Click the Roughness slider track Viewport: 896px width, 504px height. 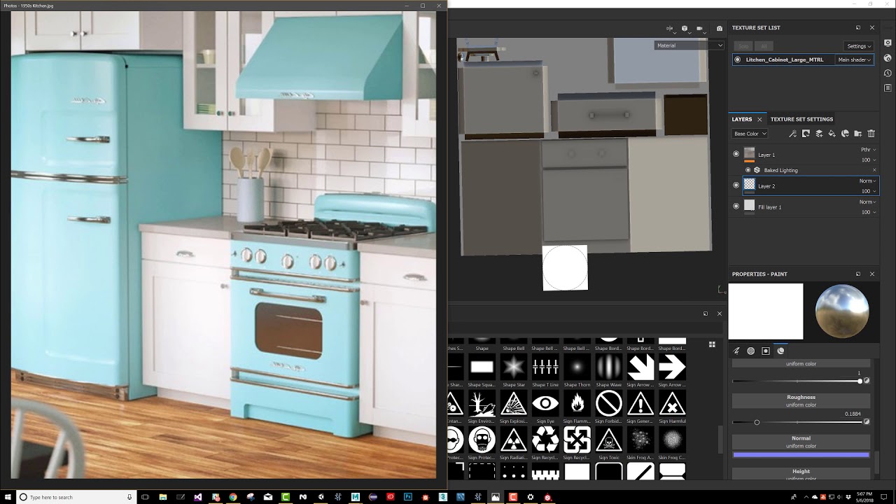coord(798,422)
